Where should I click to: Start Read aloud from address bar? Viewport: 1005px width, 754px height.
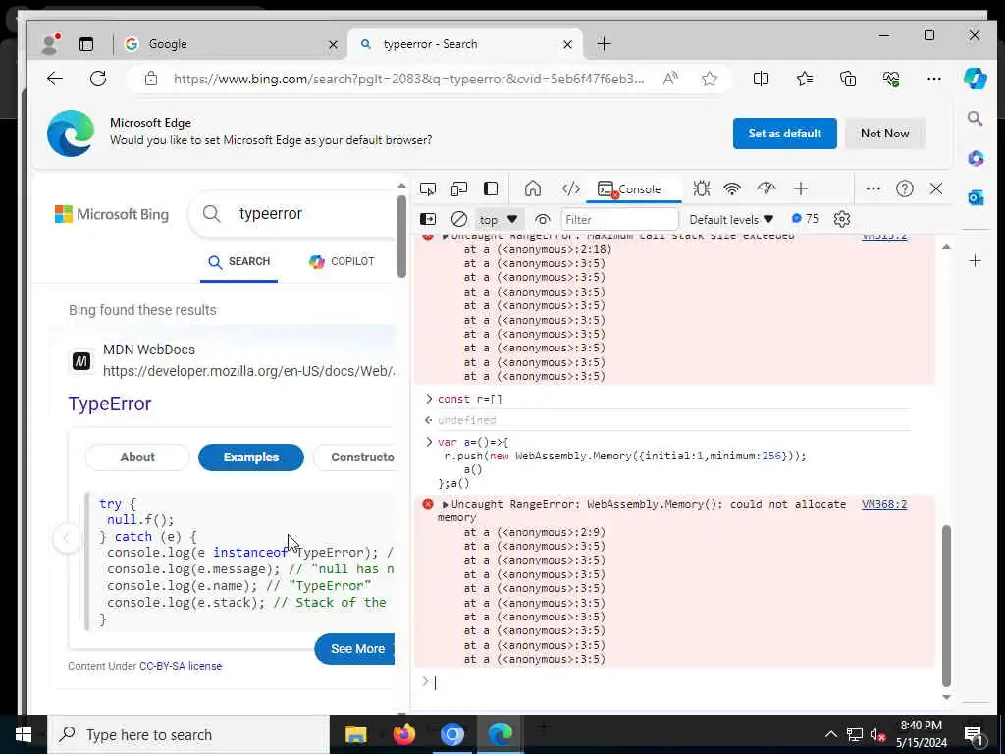point(670,79)
